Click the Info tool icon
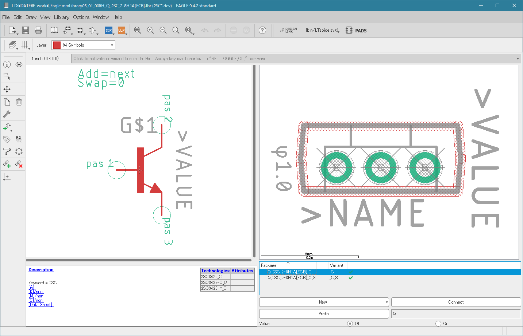 tap(7, 64)
